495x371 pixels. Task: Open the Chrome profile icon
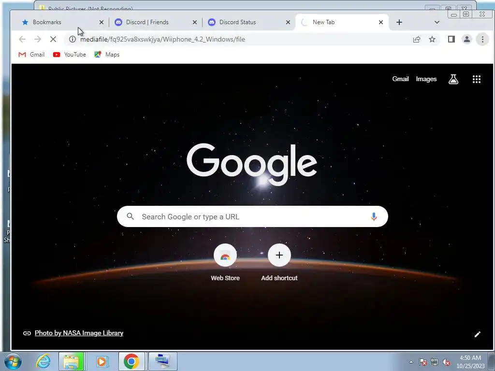coord(467,39)
